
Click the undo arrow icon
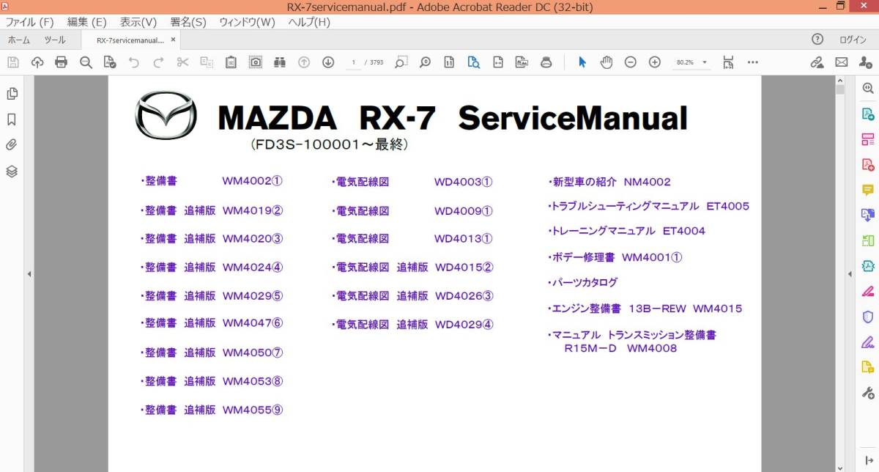pos(133,62)
